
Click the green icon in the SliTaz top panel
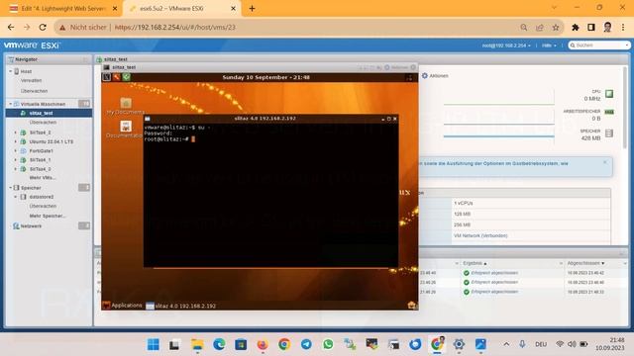[x=127, y=77]
